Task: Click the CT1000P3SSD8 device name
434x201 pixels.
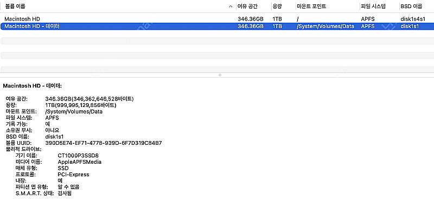Action: (x=78, y=156)
